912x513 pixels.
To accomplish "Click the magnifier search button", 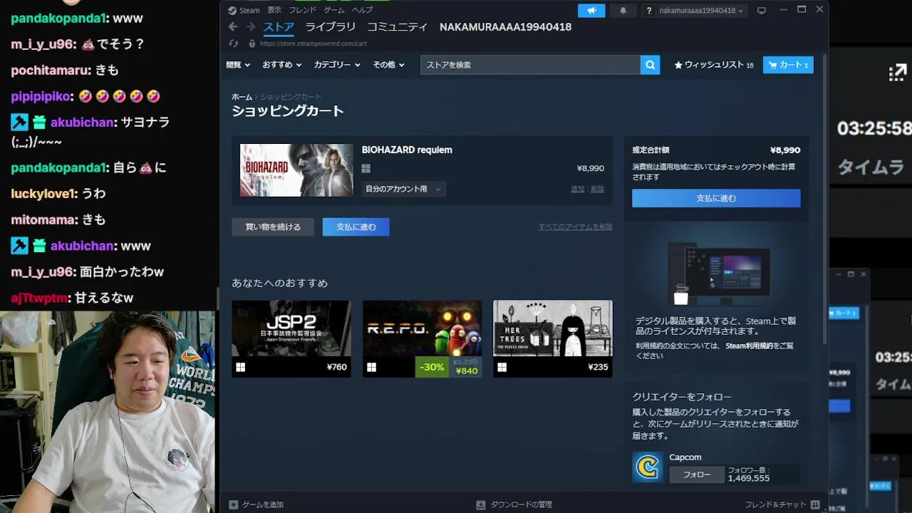I will [x=650, y=65].
